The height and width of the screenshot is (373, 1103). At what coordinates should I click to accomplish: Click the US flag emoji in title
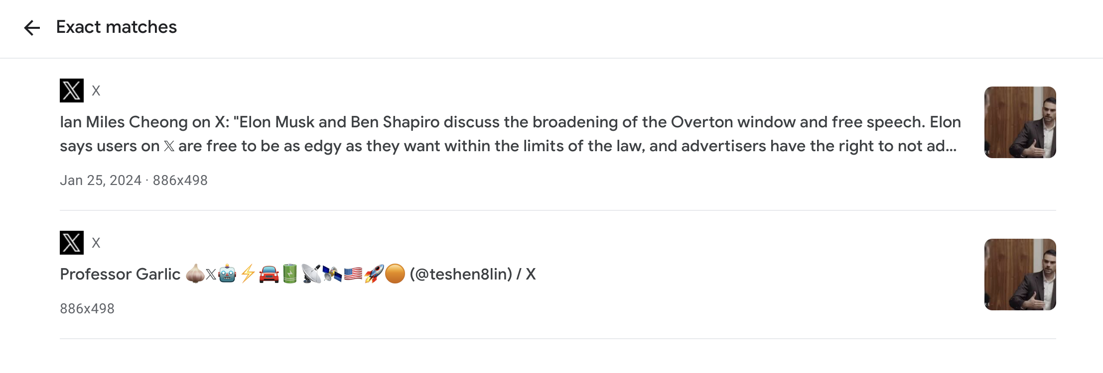tap(353, 274)
